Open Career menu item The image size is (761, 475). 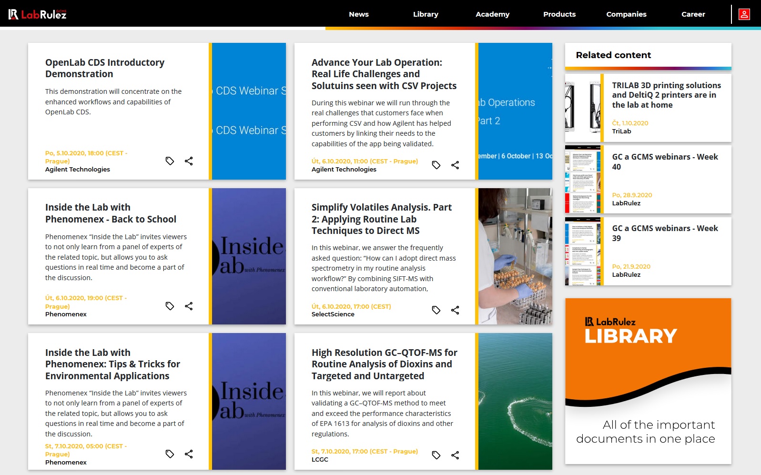click(693, 14)
